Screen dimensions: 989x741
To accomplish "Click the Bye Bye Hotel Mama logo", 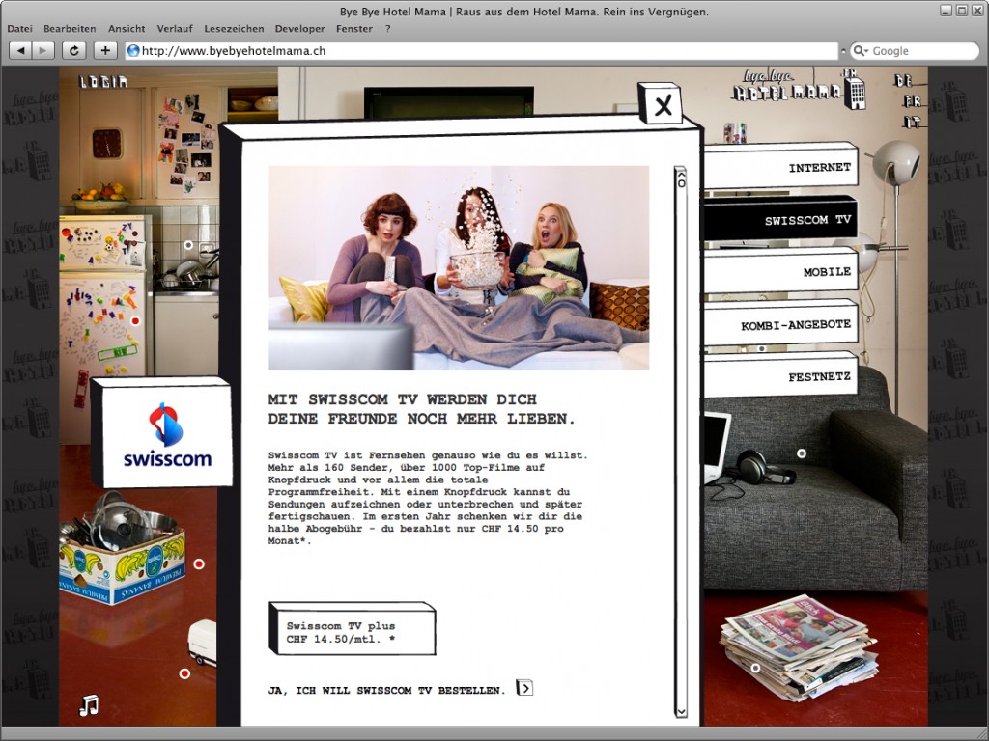I will 799,88.
